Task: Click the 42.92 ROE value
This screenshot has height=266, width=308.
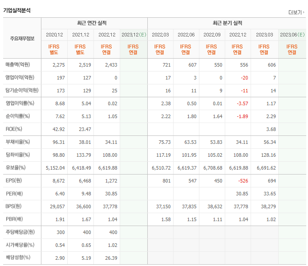Action: pyautogui.click(x=59, y=129)
